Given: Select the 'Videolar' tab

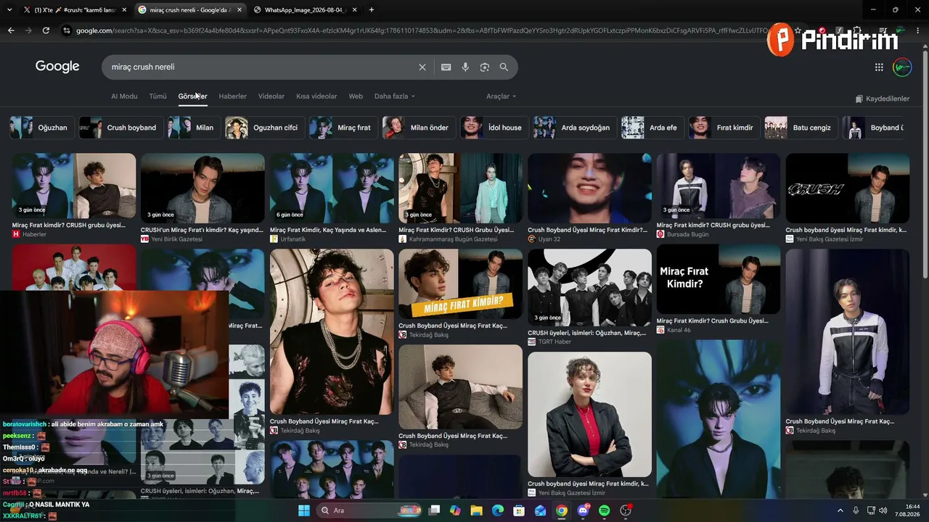Looking at the screenshot, I should [x=271, y=96].
